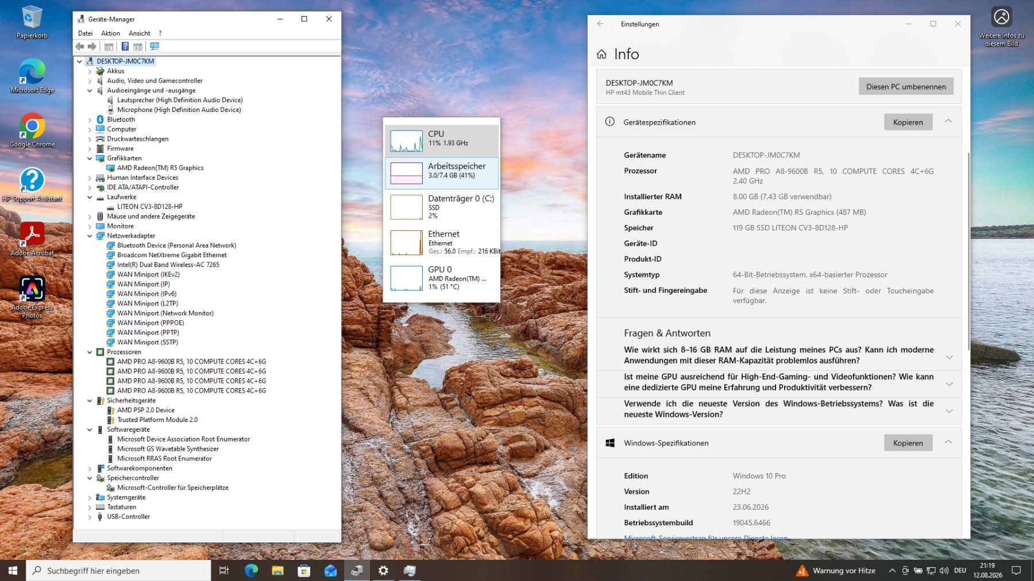
Task: Expand Akkus tree node
Action: pos(90,71)
